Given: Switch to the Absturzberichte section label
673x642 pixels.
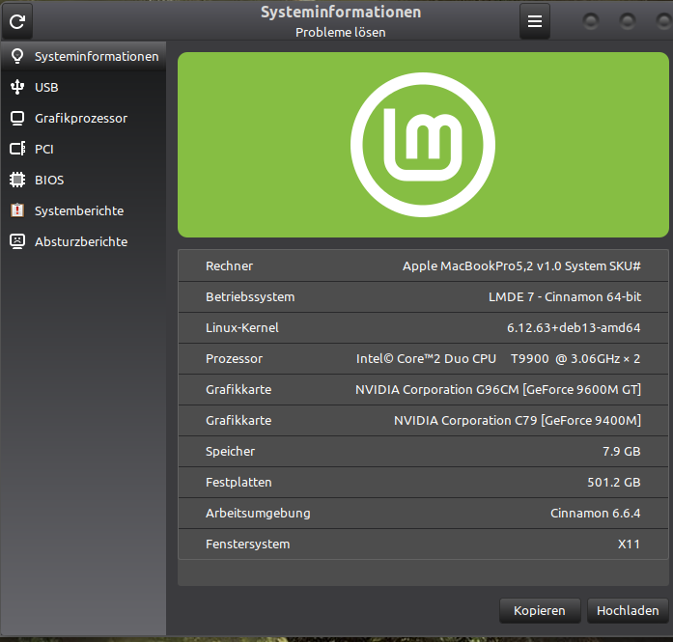Looking at the screenshot, I should click(x=81, y=241).
